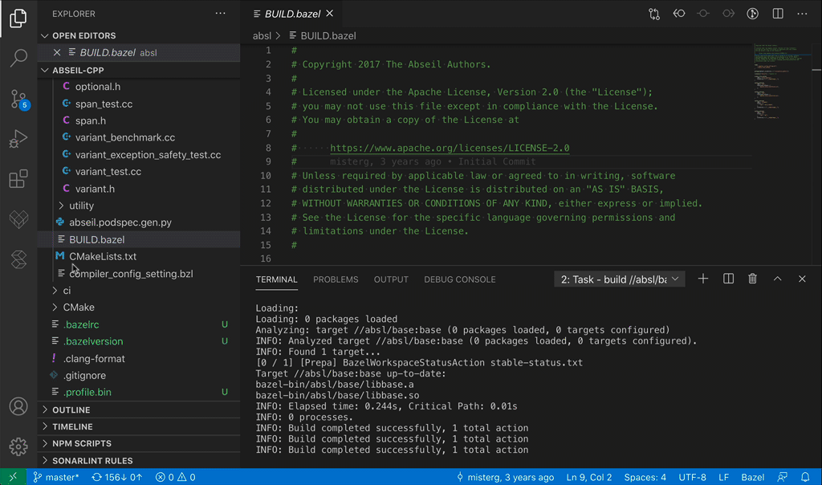822x485 pixels.
Task: Open span_test.cc file
Action: [x=104, y=104]
